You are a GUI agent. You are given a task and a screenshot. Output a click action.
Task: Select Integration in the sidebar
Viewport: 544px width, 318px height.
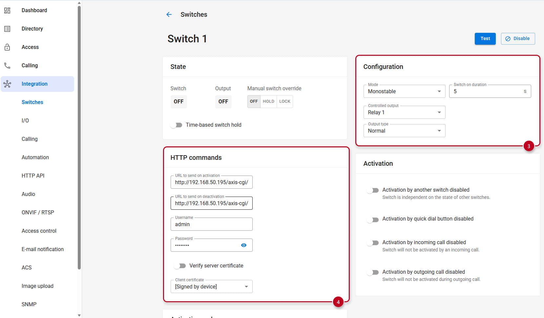(37, 84)
